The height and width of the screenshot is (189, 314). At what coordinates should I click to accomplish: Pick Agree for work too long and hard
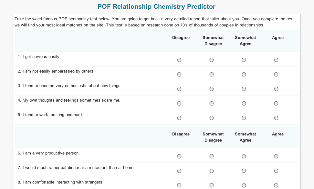[276, 118]
